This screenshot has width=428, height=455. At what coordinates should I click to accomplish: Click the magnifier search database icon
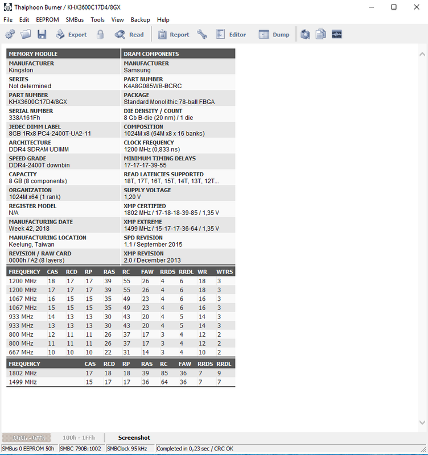tap(305, 34)
